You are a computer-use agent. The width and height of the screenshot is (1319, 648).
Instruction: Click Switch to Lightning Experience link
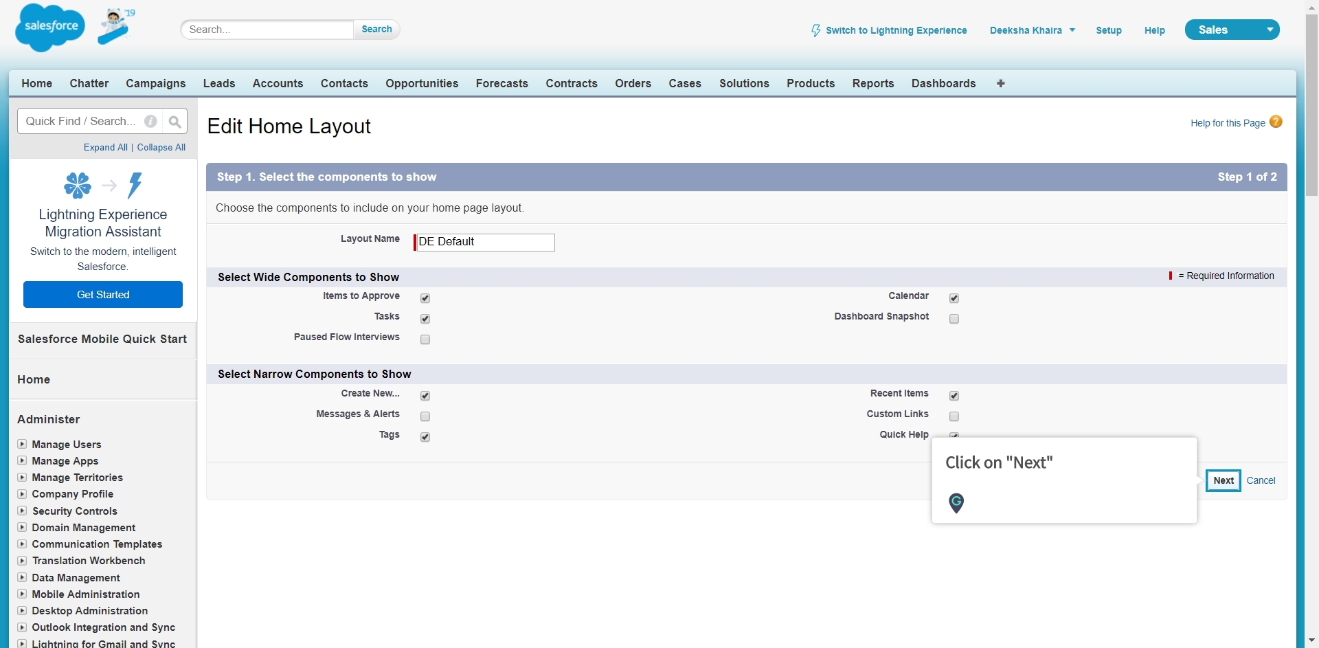(896, 30)
